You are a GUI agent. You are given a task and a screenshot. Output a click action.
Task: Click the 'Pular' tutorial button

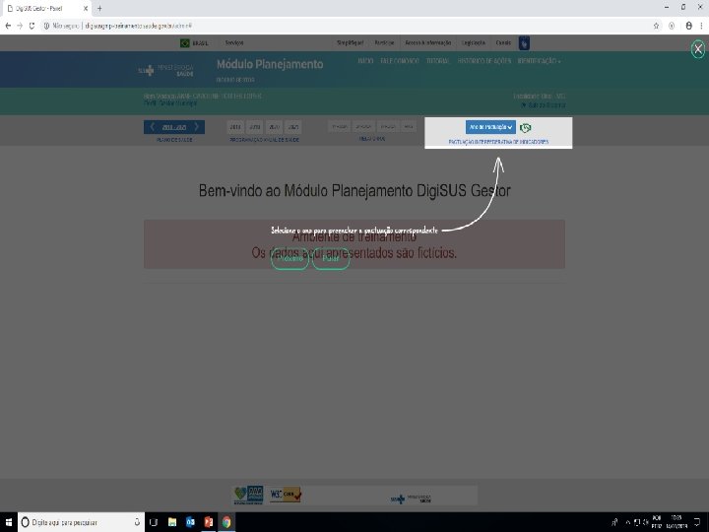[x=331, y=259]
